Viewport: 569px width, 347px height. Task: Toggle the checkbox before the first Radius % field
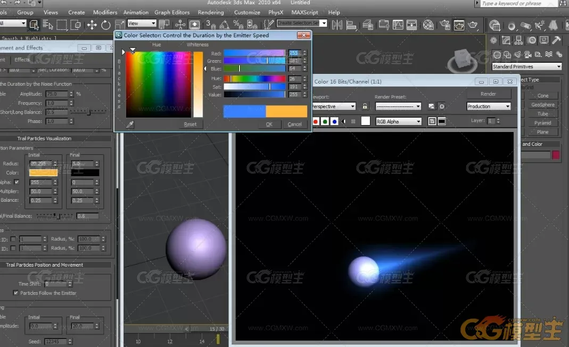pos(13,239)
